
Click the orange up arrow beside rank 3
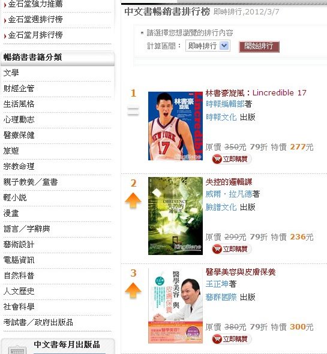click(133, 290)
